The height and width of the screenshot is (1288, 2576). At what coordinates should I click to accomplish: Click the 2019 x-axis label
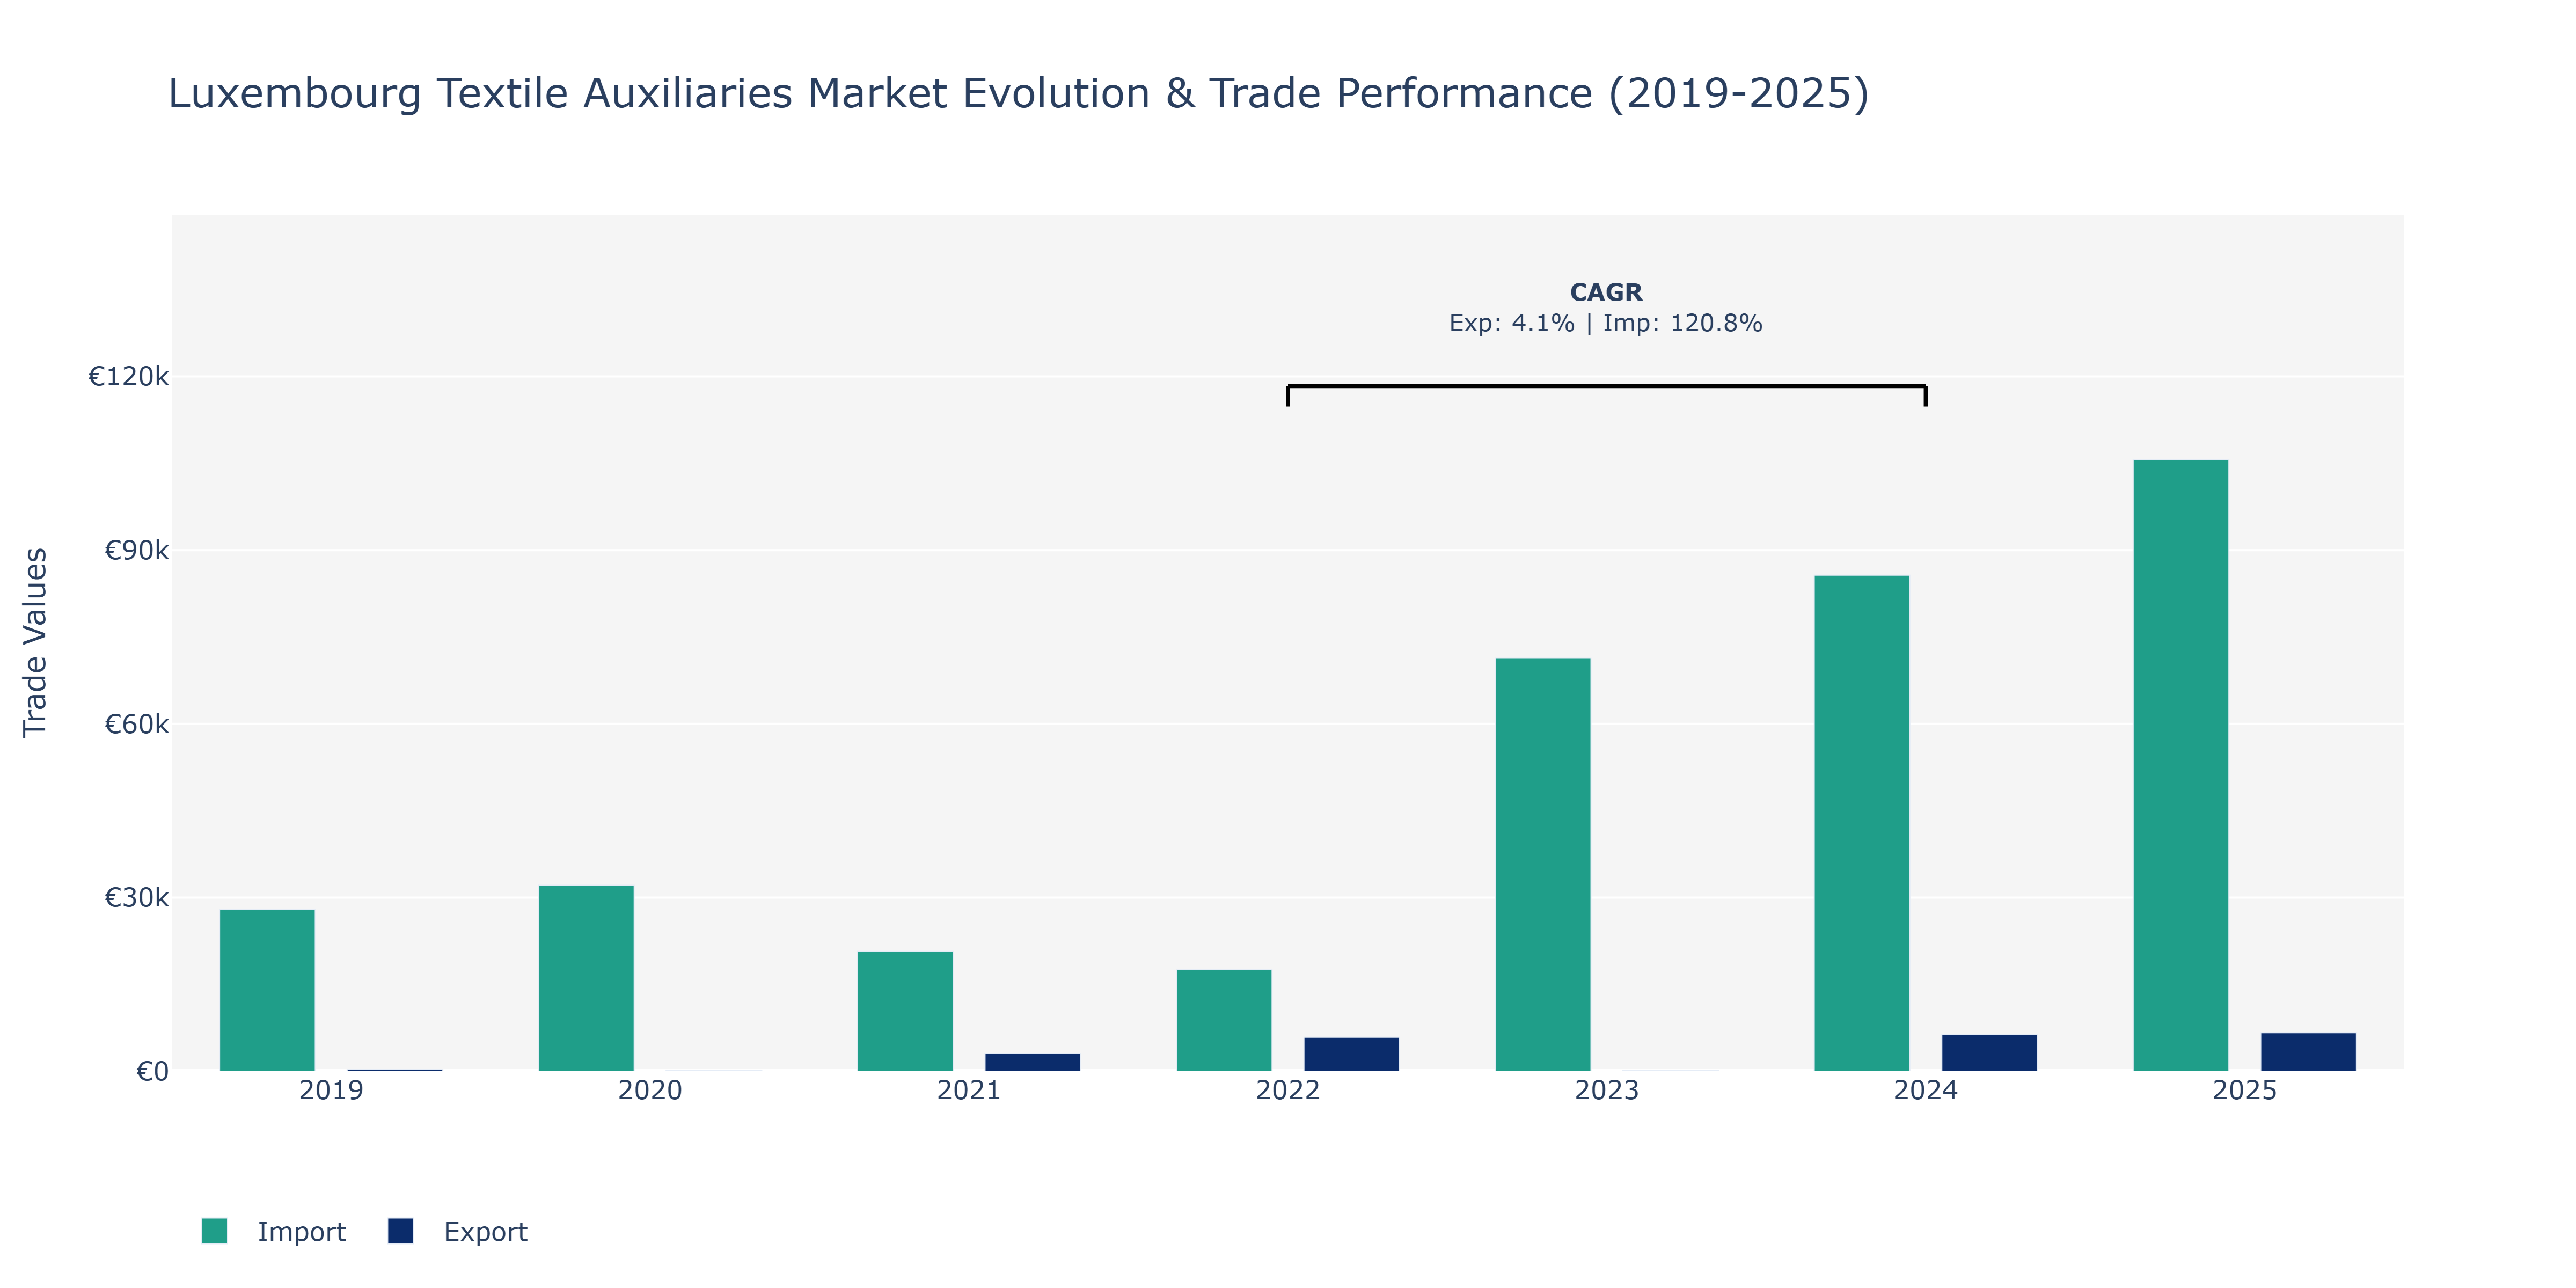(331, 1090)
